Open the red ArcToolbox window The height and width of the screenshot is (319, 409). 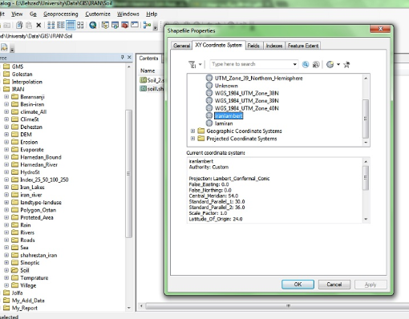(125, 25)
